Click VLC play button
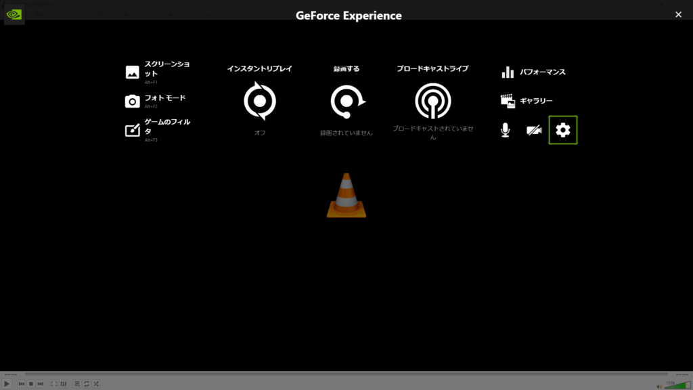Screen dimensions: 693x390 pyautogui.click(x=7, y=384)
